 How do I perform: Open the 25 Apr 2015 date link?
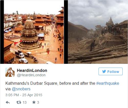click(32, 95)
